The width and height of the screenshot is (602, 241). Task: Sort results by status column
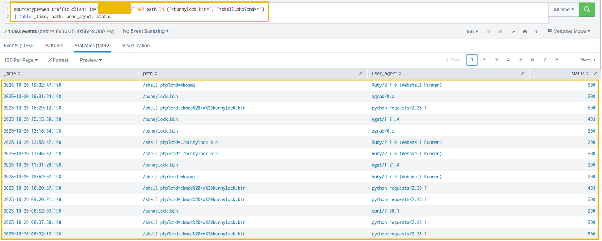coord(580,73)
